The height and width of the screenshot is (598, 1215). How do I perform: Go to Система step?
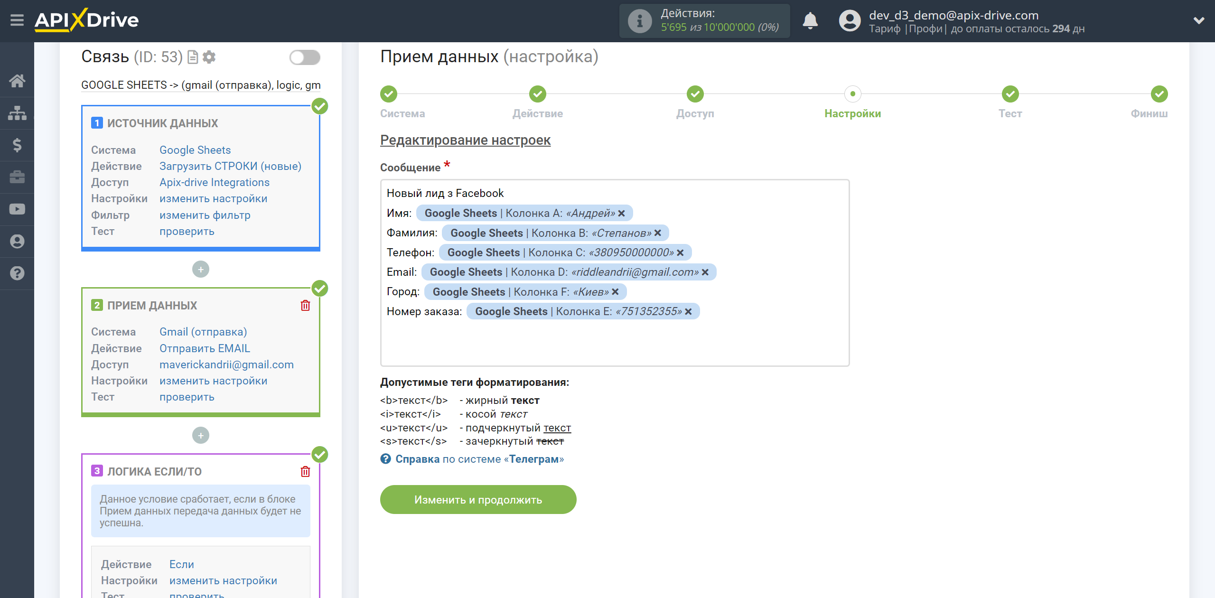pos(389,94)
